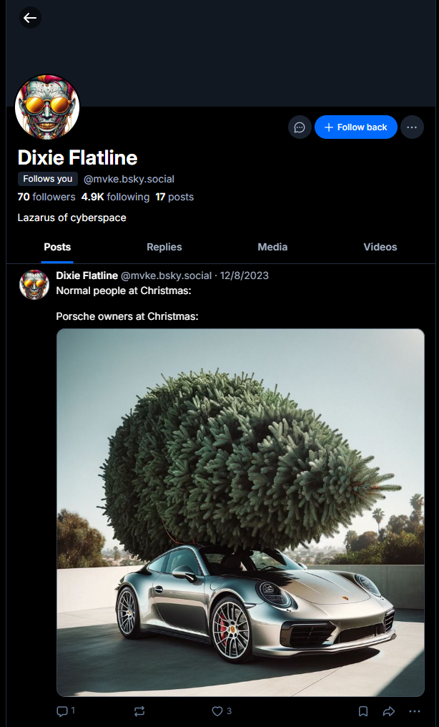Click the post author handle @mvke.bsky.social

tap(166, 275)
